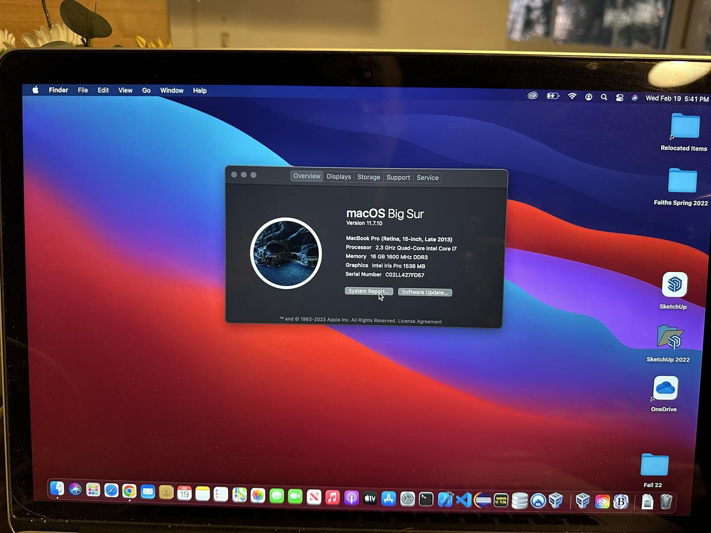Viewport: 711px width, 533px height.
Task: Open Contacts from the dock
Action: pos(166,492)
